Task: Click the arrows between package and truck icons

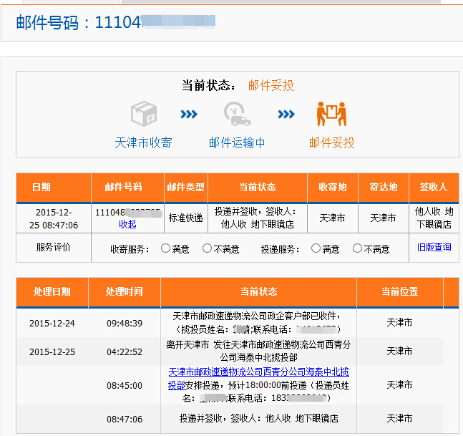Action: (x=190, y=115)
